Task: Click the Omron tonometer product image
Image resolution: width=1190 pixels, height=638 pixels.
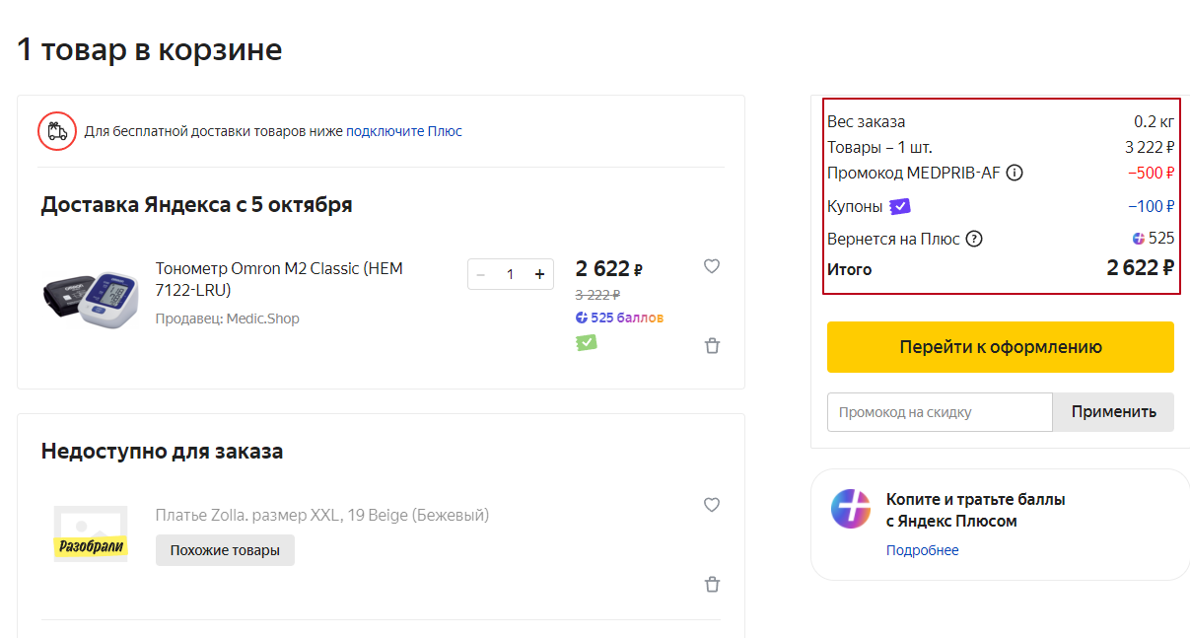Action: [x=91, y=296]
